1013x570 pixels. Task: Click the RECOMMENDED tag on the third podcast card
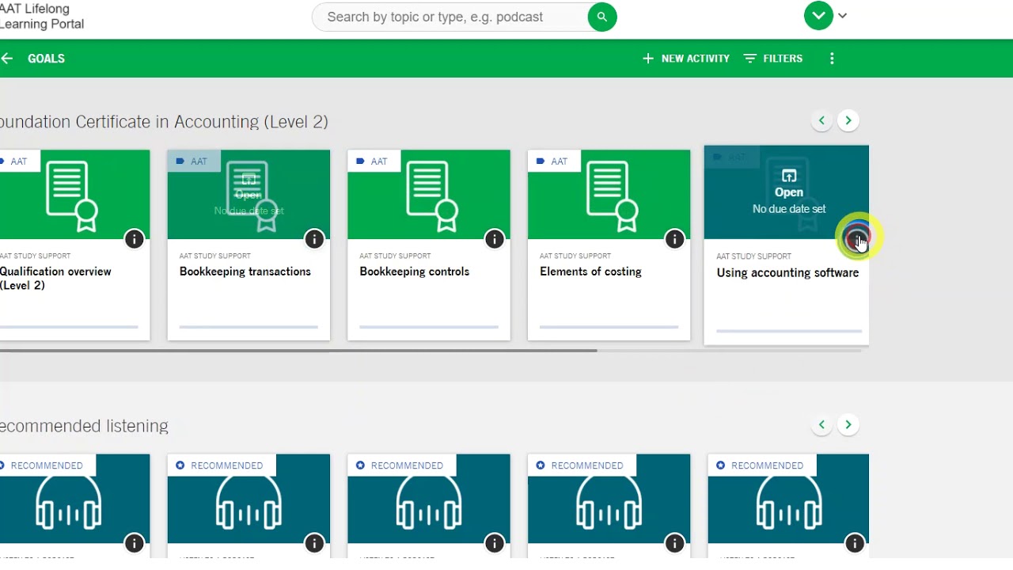click(x=402, y=465)
